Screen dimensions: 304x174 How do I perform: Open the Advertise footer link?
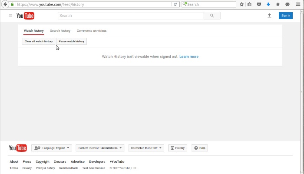coord(78,161)
